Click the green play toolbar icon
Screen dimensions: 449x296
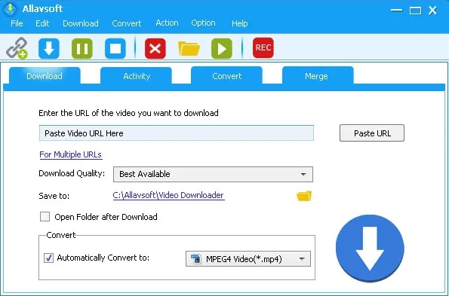pos(222,48)
